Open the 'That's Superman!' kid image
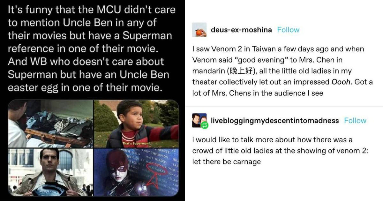Viewport: 383px width, 201px height. tap(136, 124)
